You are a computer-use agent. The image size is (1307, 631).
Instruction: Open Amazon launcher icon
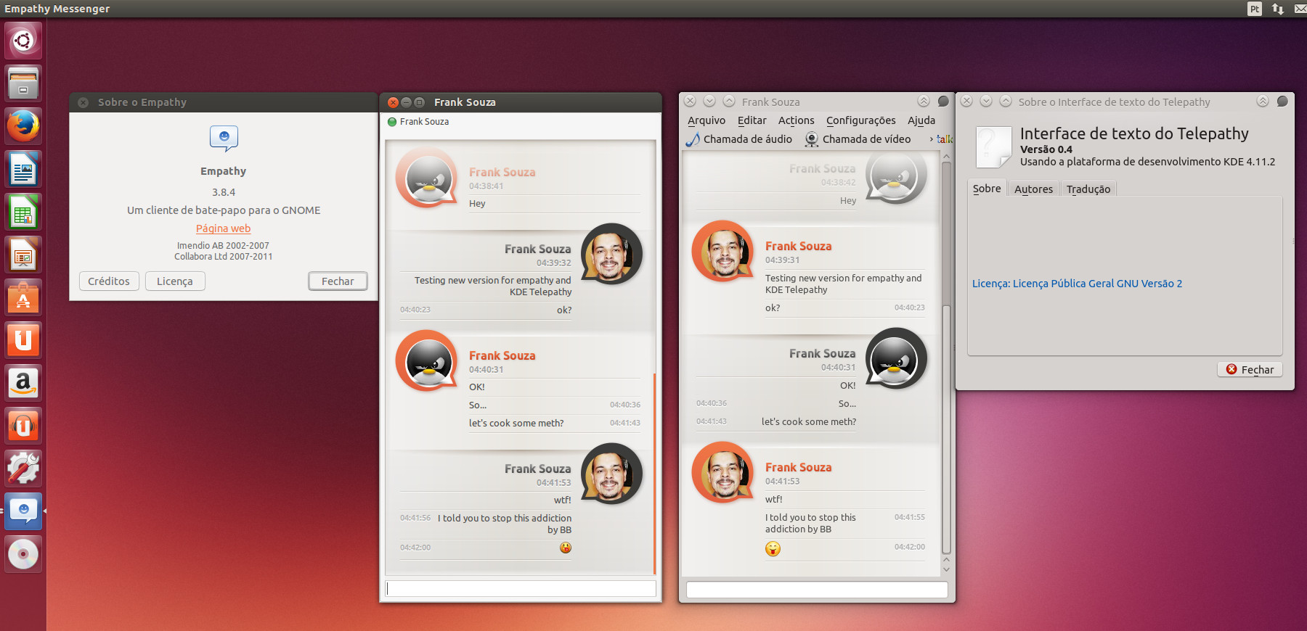23,383
